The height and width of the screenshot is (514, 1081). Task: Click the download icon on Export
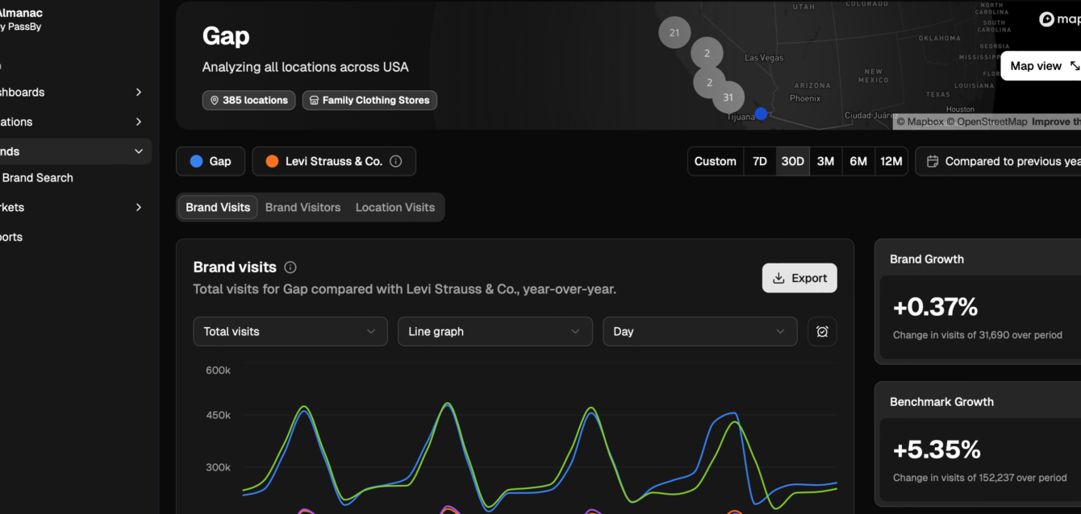(778, 278)
